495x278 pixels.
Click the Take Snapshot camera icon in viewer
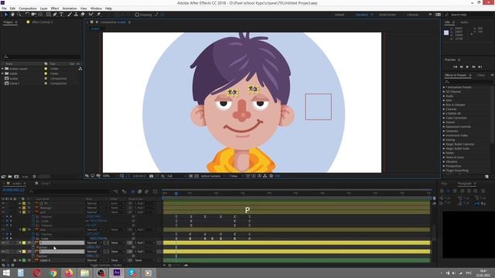coord(152,176)
